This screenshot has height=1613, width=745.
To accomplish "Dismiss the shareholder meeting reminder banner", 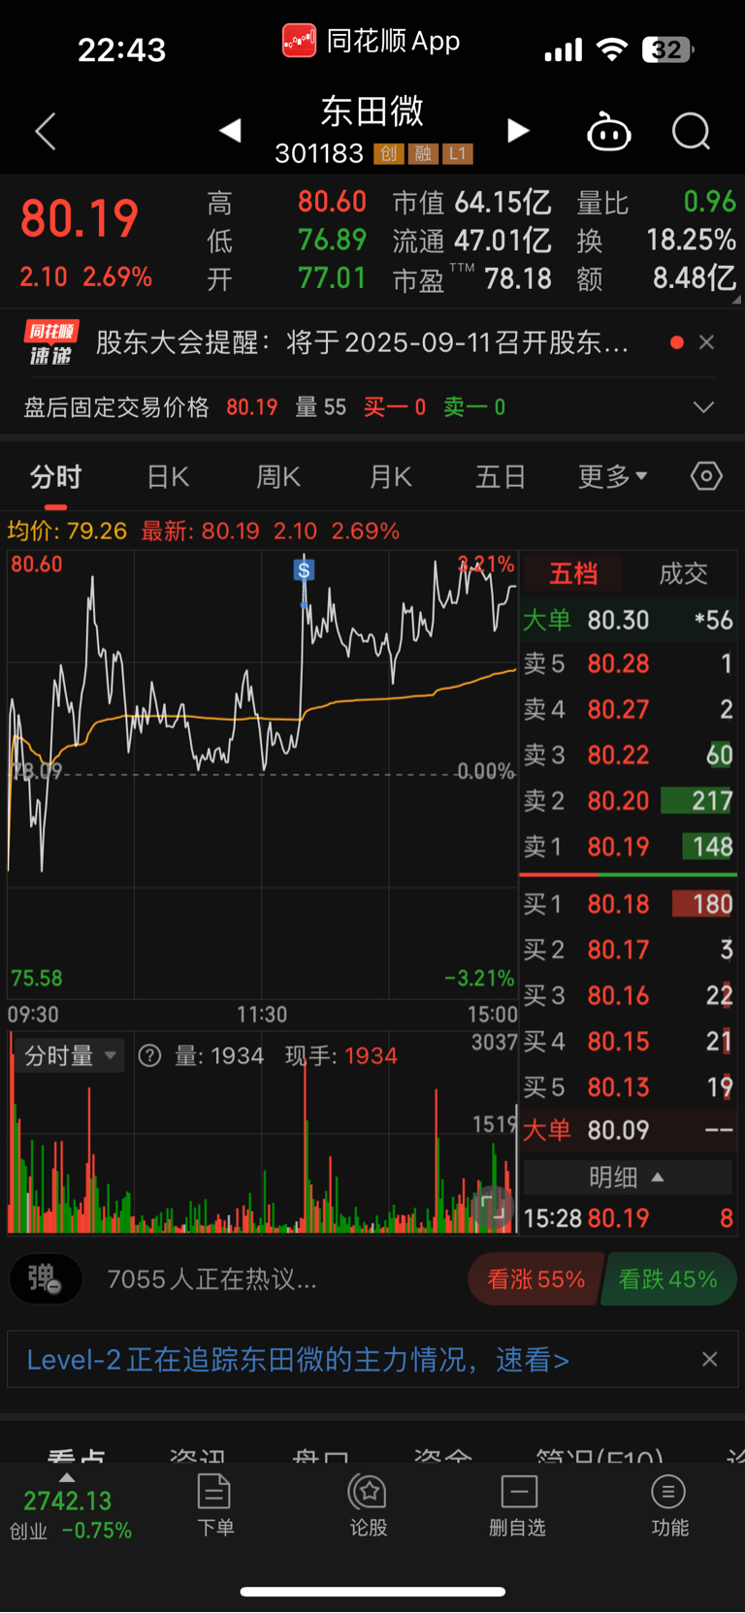I will point(707,342).
